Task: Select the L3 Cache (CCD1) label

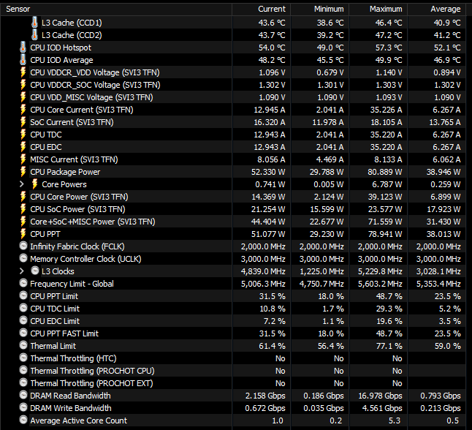Action: [72, 23]
